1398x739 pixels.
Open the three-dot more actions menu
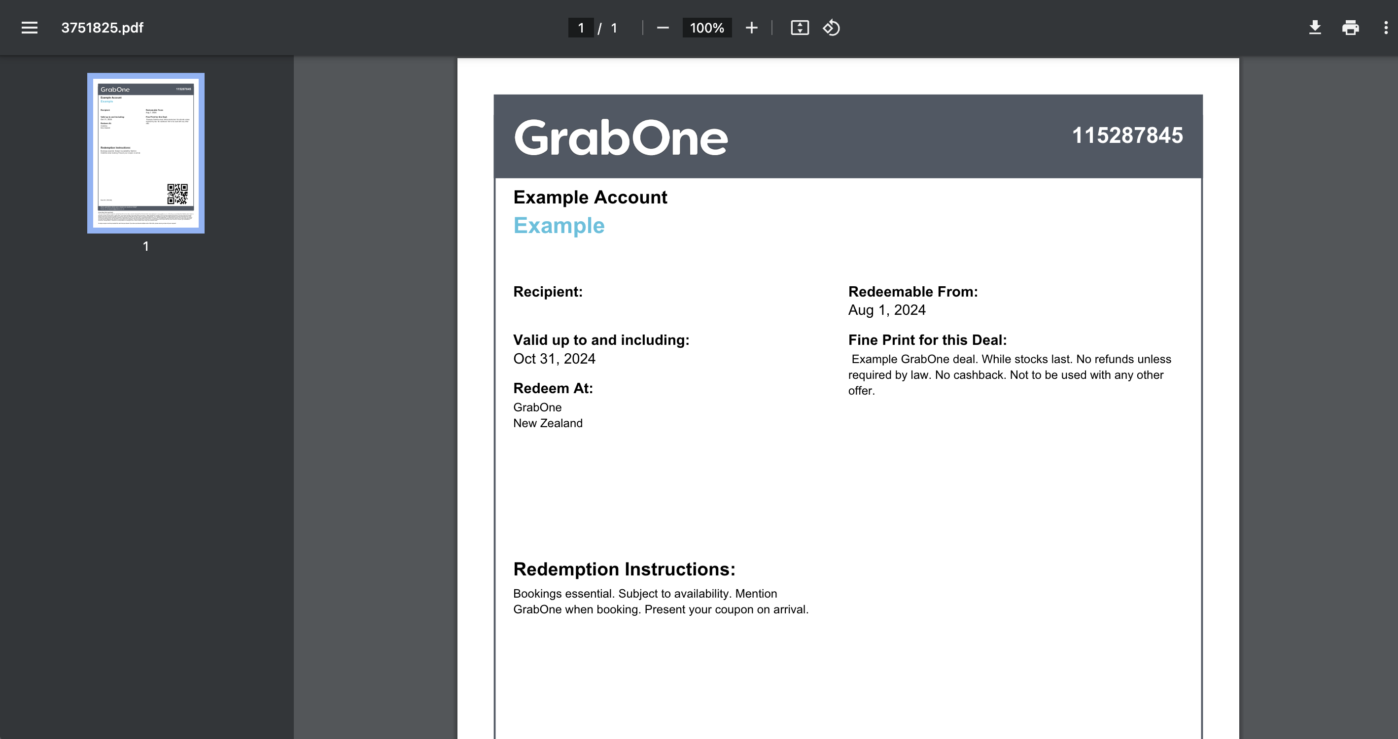(x=1386, y=28)
